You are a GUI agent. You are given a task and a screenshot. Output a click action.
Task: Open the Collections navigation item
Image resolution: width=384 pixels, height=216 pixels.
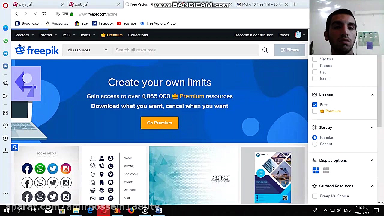tap(138, 35)
